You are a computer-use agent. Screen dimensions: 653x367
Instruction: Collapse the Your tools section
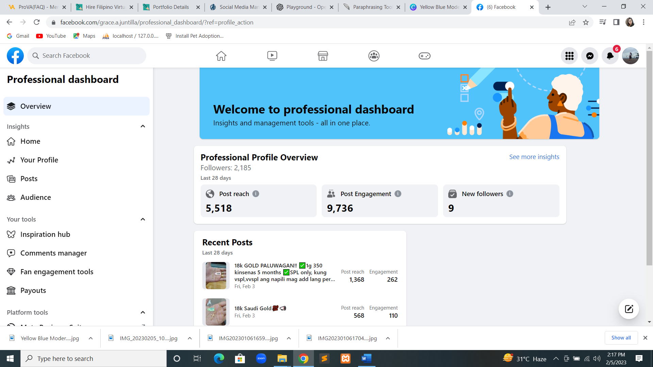pos(143,219)
